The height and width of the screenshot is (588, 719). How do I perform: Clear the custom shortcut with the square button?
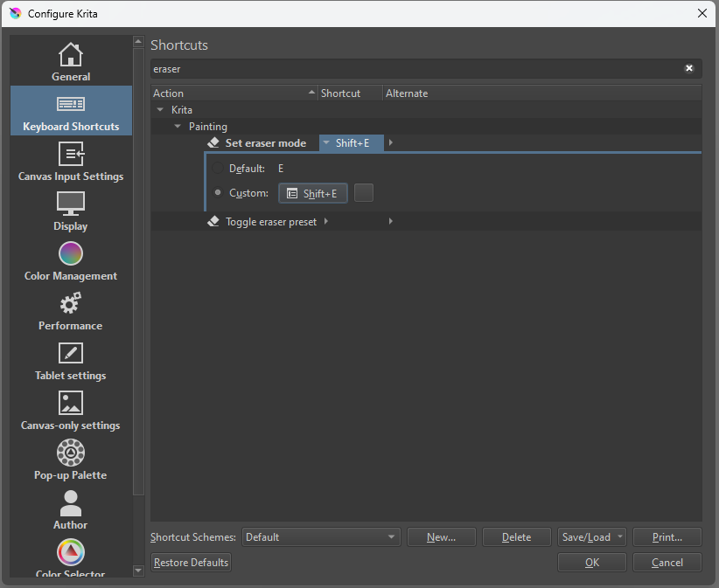(364, 193)
